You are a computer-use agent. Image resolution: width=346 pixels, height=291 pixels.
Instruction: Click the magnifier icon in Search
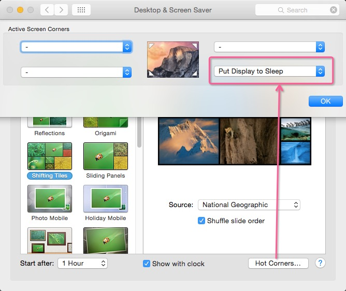tap(281, 10)
